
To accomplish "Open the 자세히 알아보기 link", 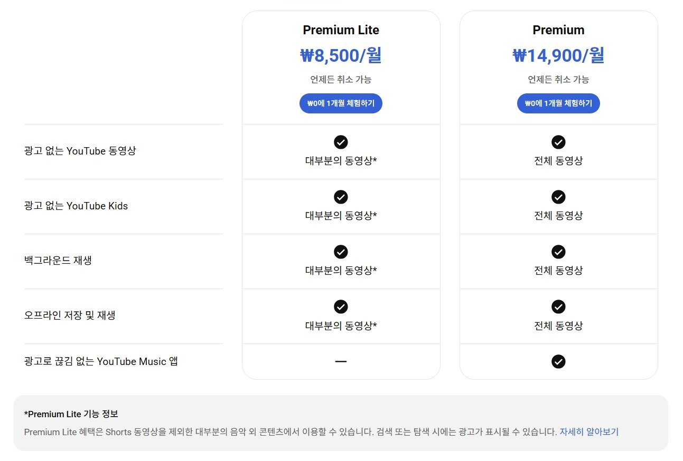I will 588,431.
